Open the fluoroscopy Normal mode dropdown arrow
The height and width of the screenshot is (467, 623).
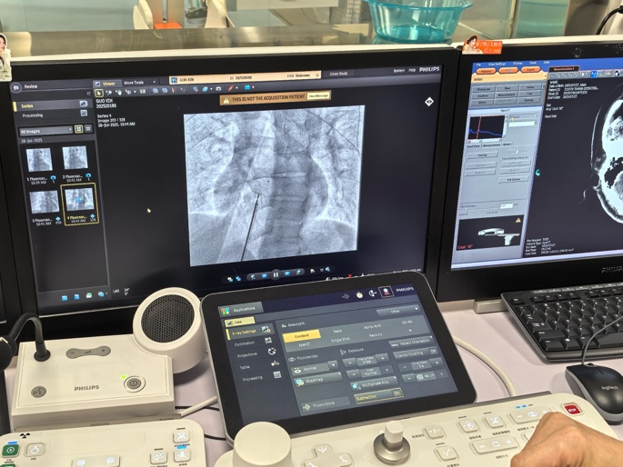coord(334,365)
